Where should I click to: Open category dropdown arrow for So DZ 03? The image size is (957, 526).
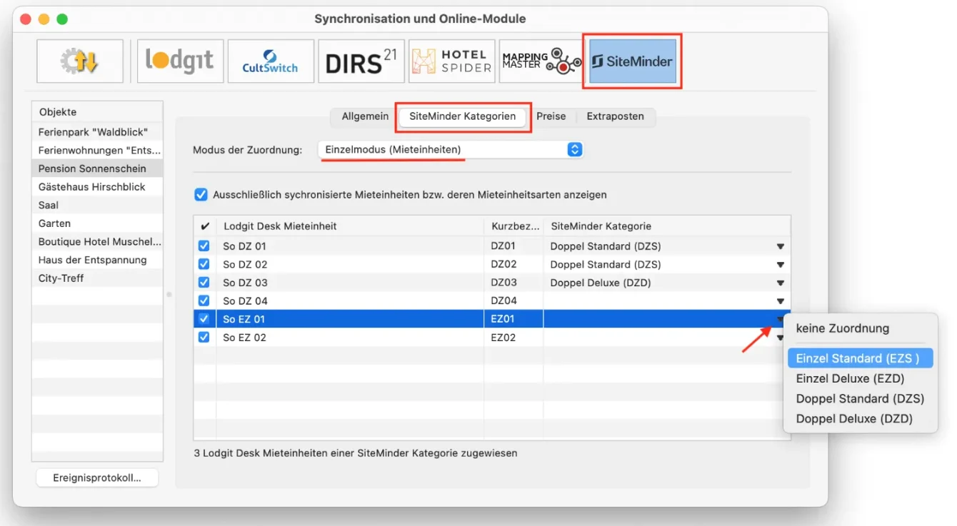tap(780, 283)
